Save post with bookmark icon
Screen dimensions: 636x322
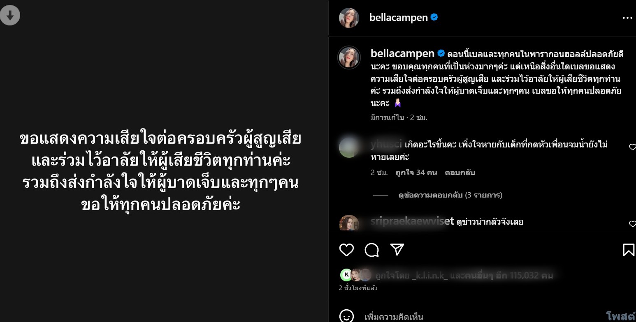(628, 250)
